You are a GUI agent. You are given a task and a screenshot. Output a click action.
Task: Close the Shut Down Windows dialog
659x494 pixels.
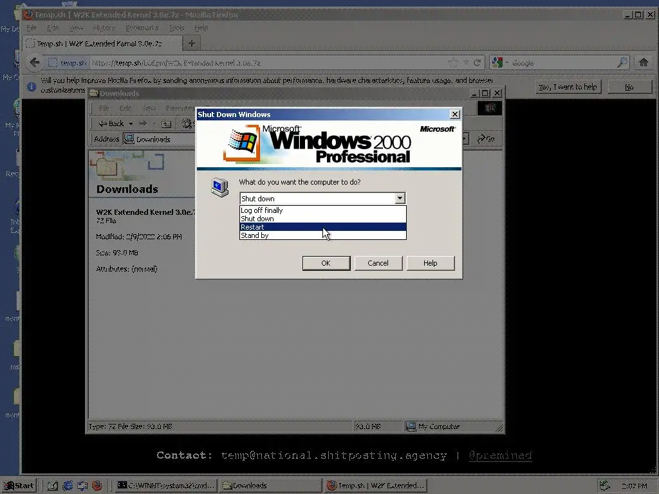tap(455, 114)
